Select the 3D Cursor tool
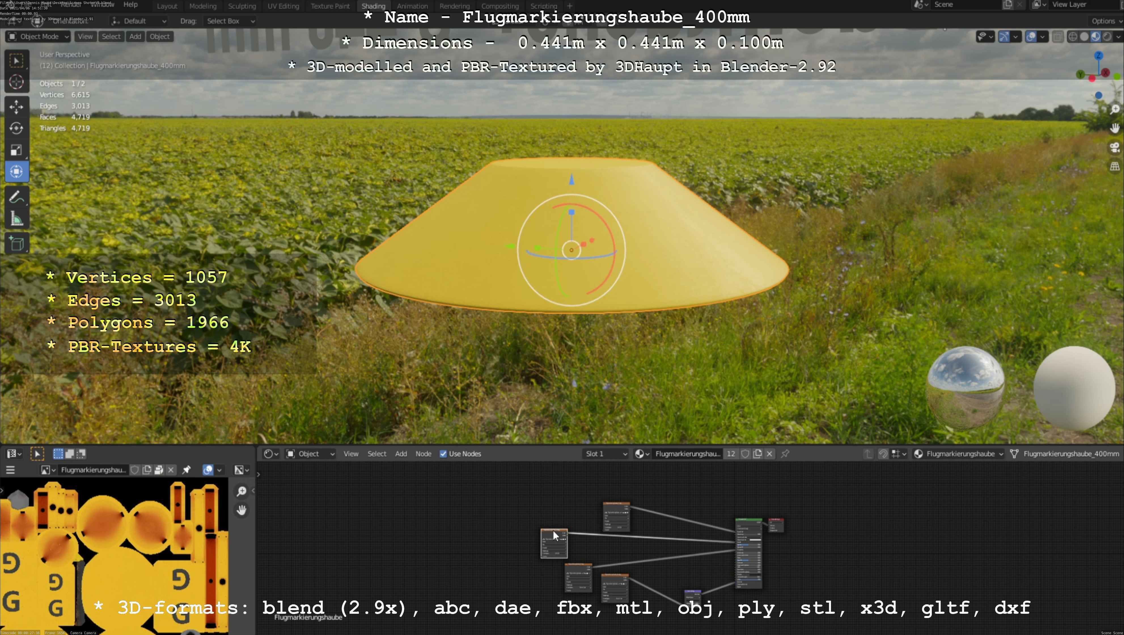1124x635 pixels. [x=16, y=82]
